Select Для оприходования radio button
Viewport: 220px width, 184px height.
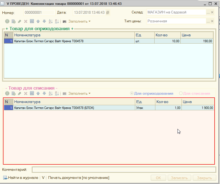[132, 93]
